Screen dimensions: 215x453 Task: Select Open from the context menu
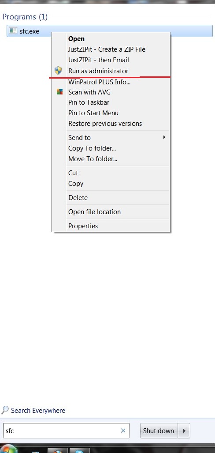(76, 39)
